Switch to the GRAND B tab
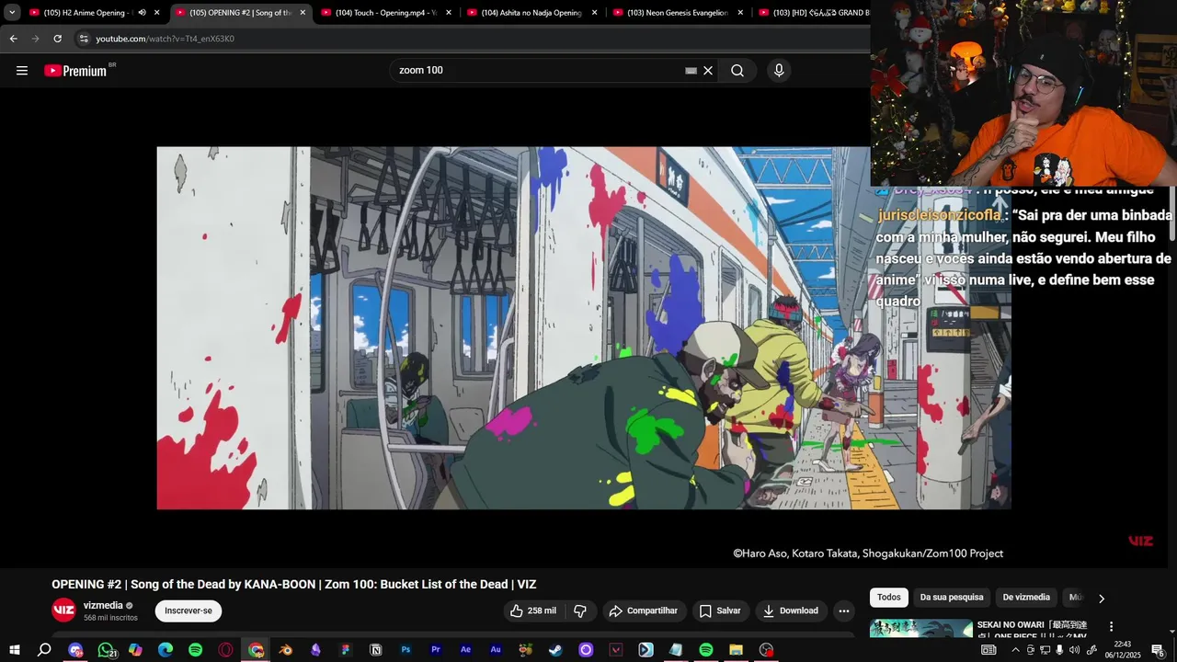The width and height of the screenshot is (1177, 662). pos(813,13)
